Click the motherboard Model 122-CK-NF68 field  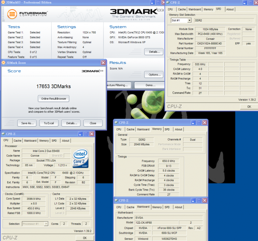[156, 222]
